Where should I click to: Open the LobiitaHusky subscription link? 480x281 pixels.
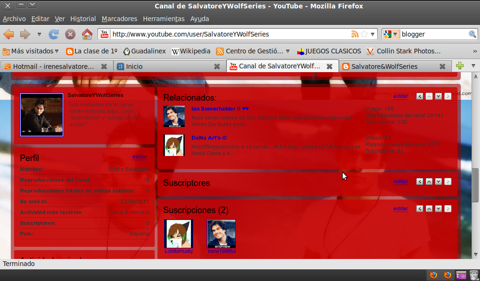pyautogui.click(x=179, y=251)
